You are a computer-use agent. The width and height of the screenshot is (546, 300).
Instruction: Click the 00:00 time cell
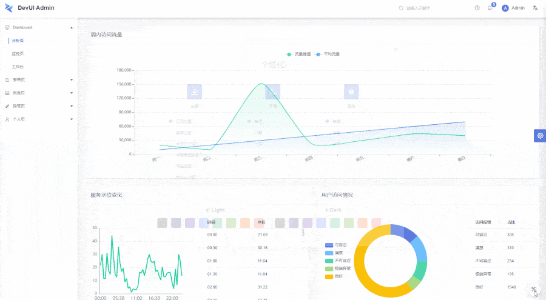[212, 235]
